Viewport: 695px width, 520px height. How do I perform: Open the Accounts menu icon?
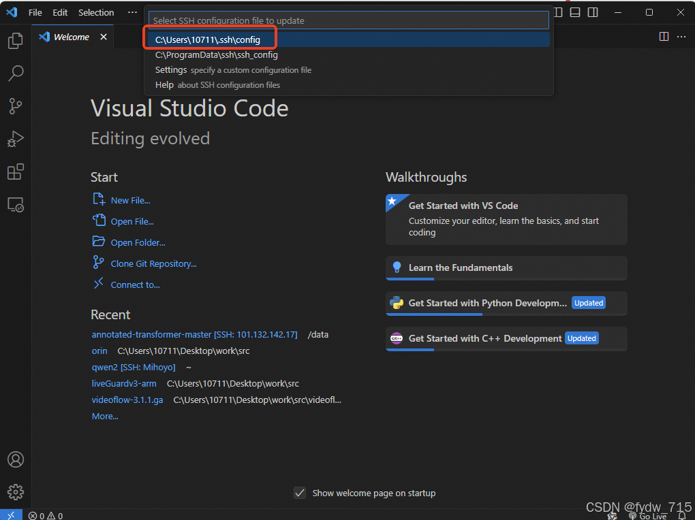[16, 459]
